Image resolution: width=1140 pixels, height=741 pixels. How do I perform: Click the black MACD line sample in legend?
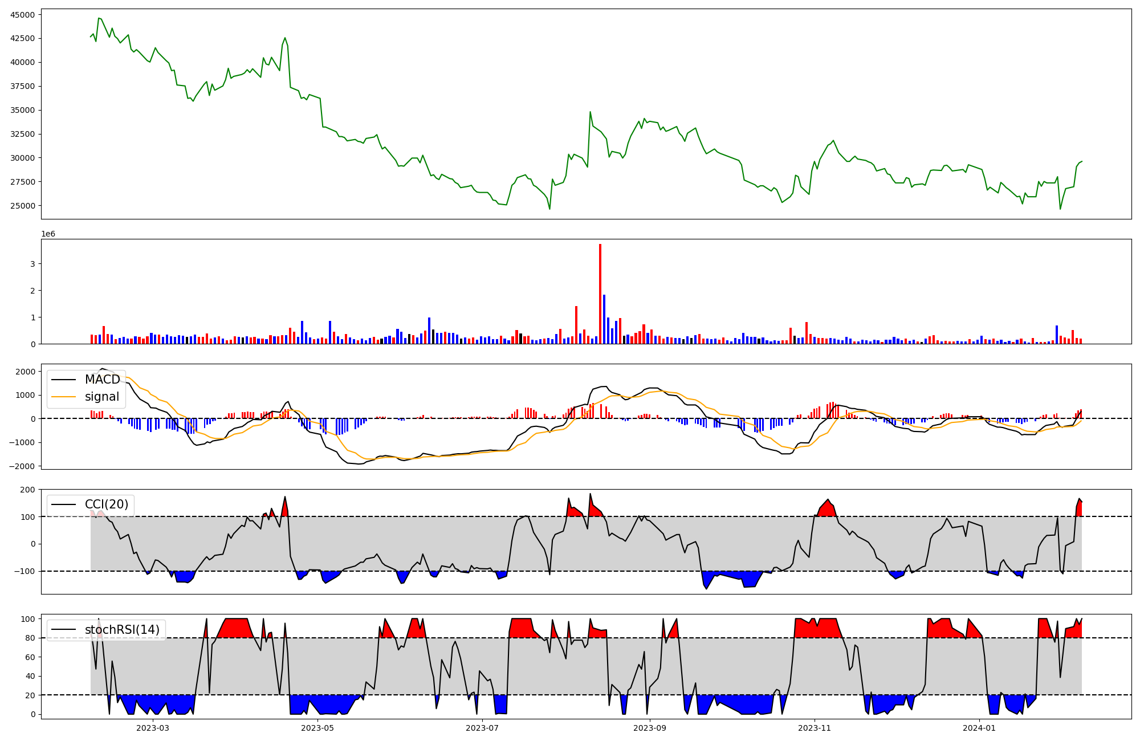[63, 380]
